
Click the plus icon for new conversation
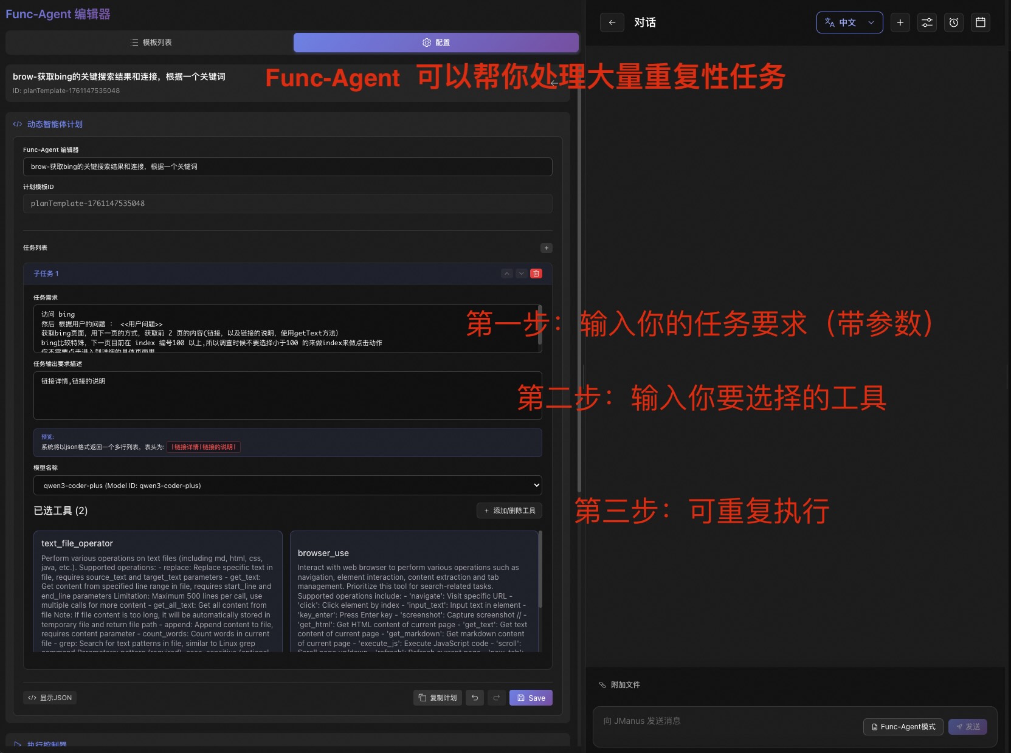point(900,22)
